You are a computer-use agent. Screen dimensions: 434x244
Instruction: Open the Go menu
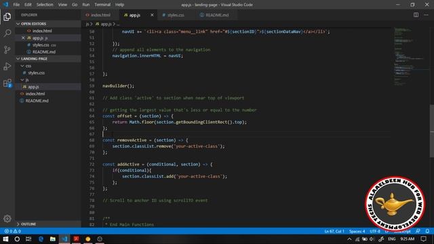[75, 5]
